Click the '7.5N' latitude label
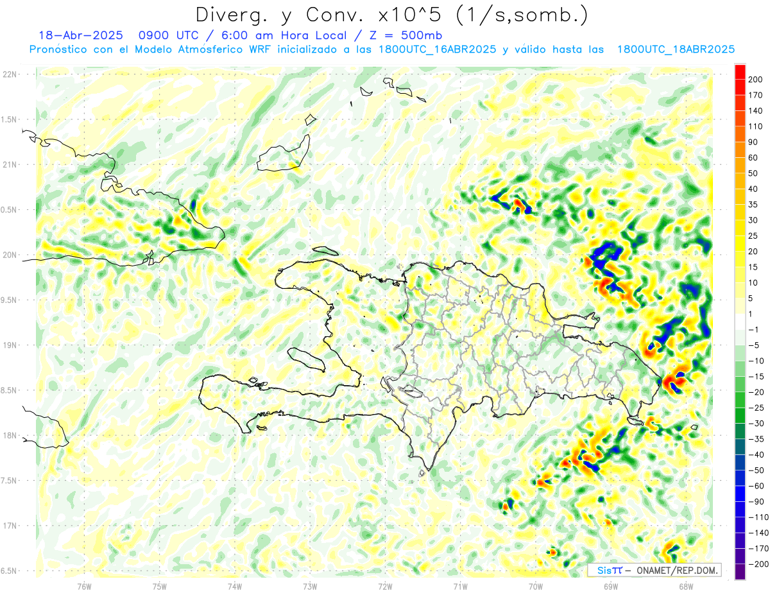Image resolution: width=770 pixels, height=595 pixels. (x=10, y=480)
